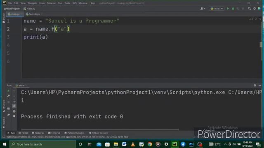The image size is (264, 148).
Task: Hide the Run tool window
Action: [x=260, y=86]
